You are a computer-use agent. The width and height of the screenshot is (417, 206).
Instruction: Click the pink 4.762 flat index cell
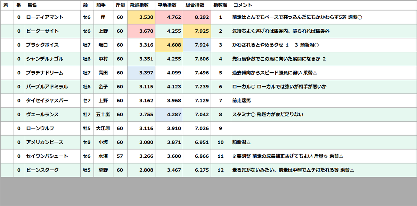click(169, 17)
